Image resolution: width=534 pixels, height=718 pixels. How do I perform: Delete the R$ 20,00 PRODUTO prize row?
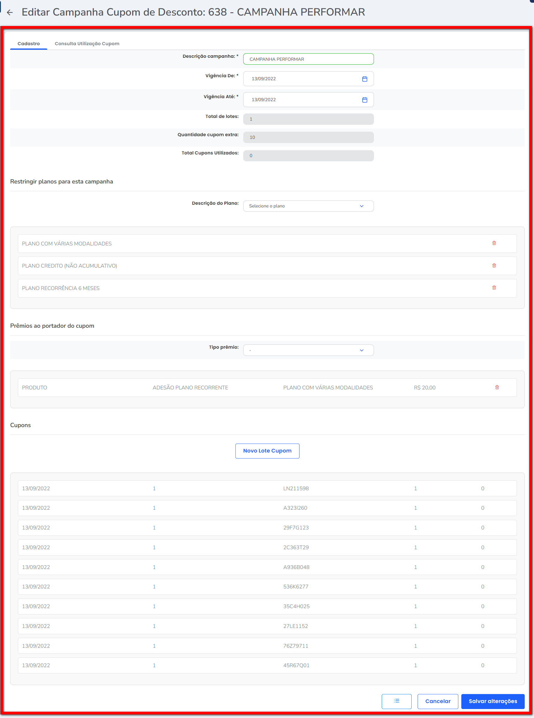point(497,388)
